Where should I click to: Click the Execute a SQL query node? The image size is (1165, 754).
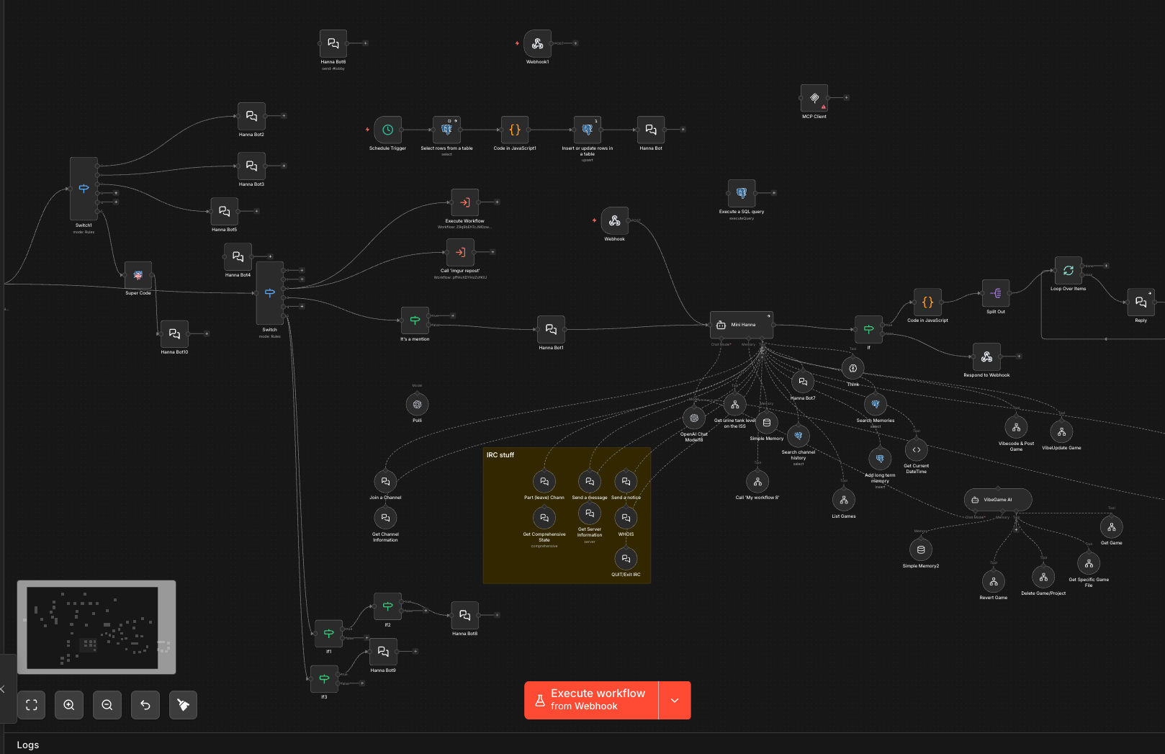tap(742, 193)
